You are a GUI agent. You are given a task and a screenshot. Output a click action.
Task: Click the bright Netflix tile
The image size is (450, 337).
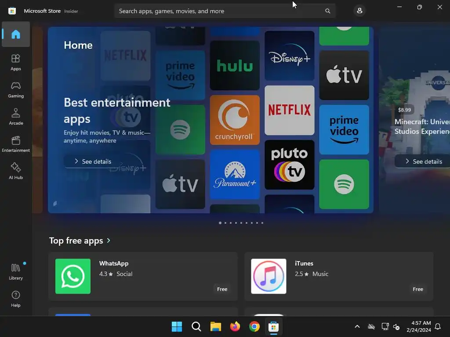[289, 110]
